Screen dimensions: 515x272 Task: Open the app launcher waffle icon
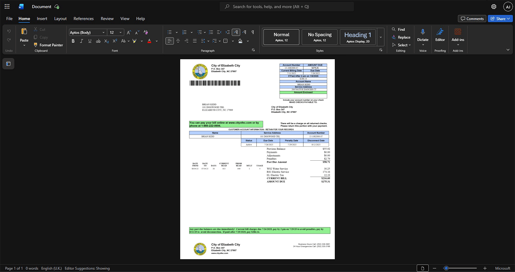pos(7,6)
